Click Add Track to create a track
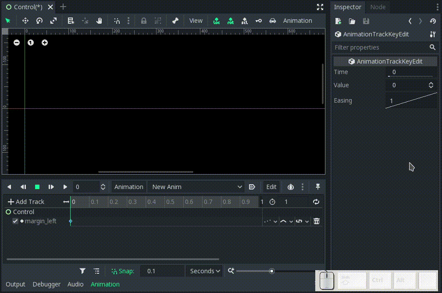Image resolution: width=442 pixels, height=293 pixels. (x=26, y=202)
